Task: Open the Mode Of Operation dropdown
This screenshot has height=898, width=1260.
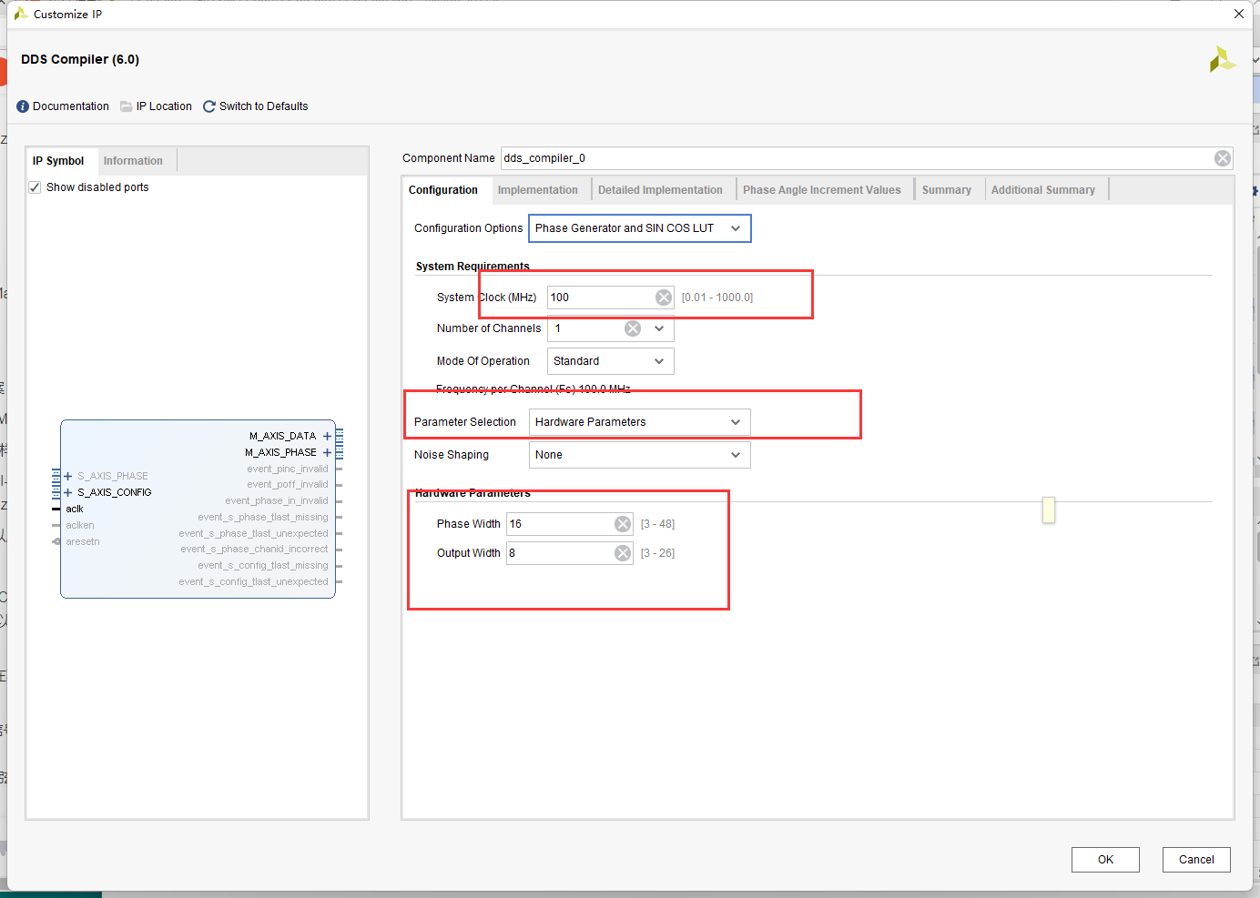Action: 610,361
